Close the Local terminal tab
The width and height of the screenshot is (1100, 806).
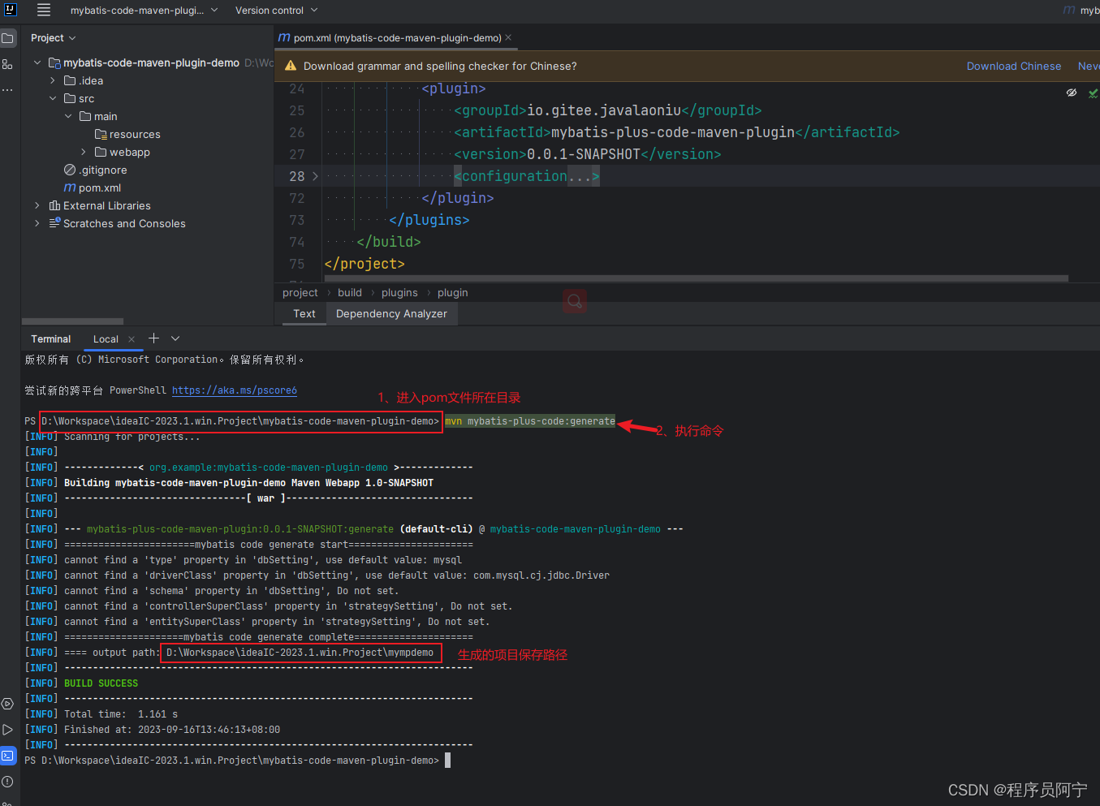pos(132,339)
